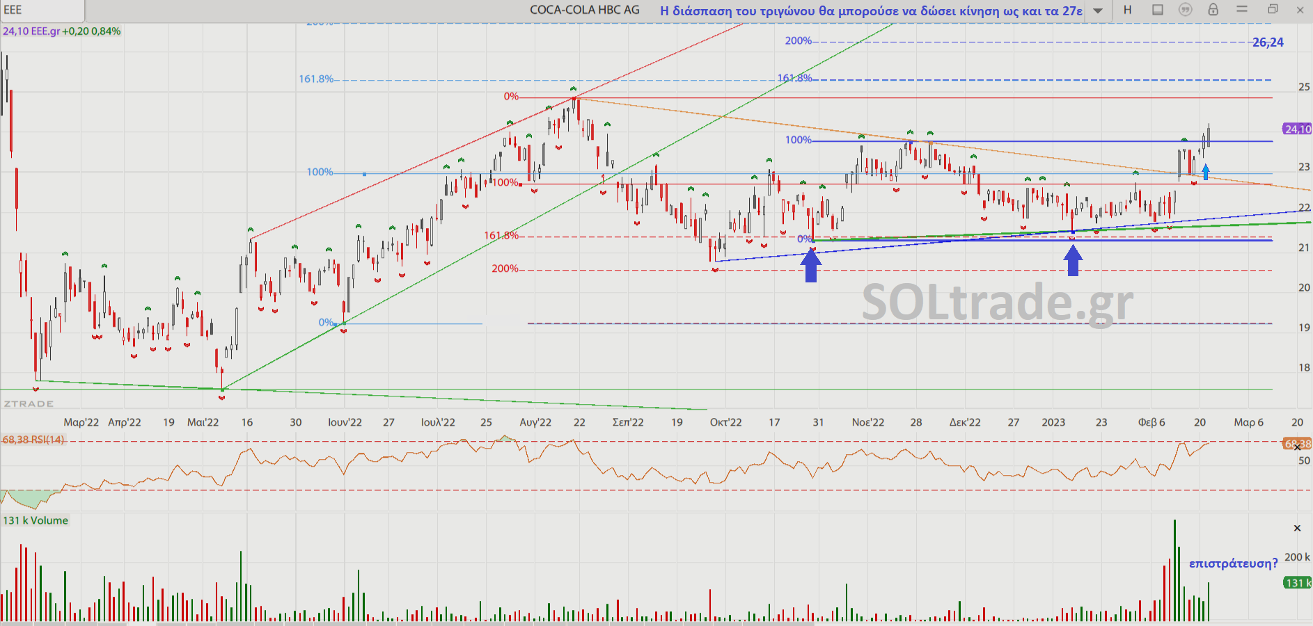This screenshot has width=1313, height=626.
Task: Click the Οκτ'22 date axis label
Action: tap(726, 422)
